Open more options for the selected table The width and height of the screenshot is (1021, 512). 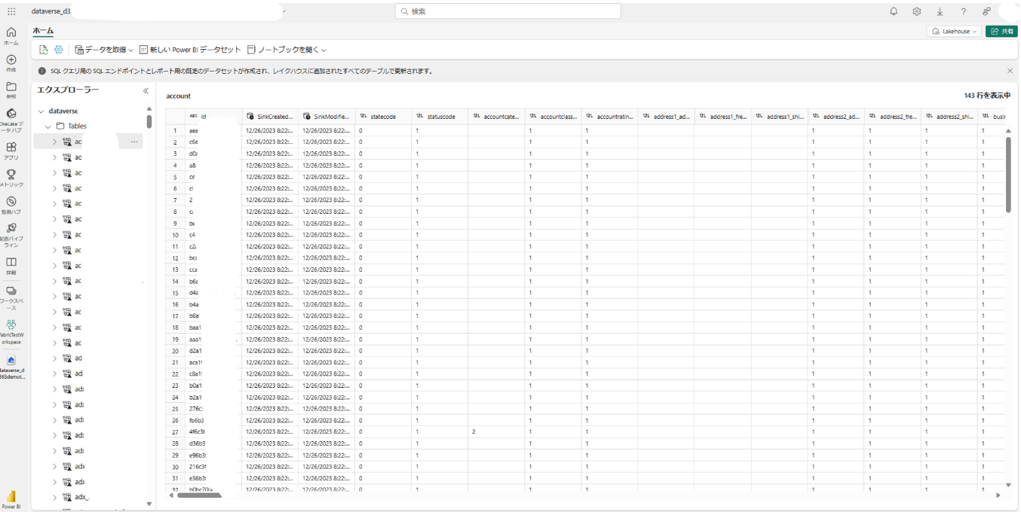(134, 142)
